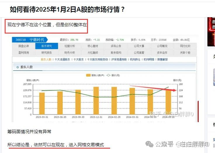Click the green 股价(元) legend line marker

tap(108, 75)
